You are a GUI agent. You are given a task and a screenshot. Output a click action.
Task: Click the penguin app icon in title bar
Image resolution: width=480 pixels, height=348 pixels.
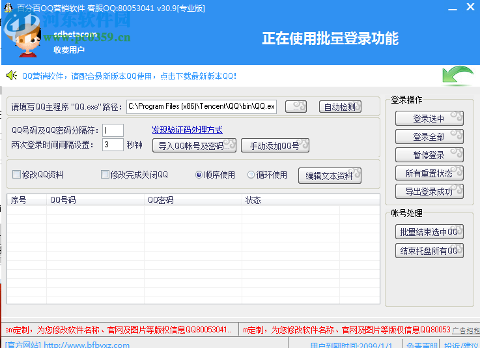pos(8,7)
